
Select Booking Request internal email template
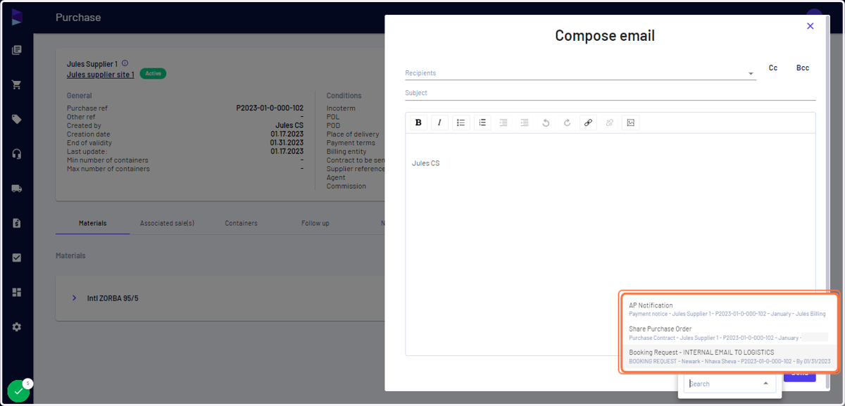click(729, 356)
